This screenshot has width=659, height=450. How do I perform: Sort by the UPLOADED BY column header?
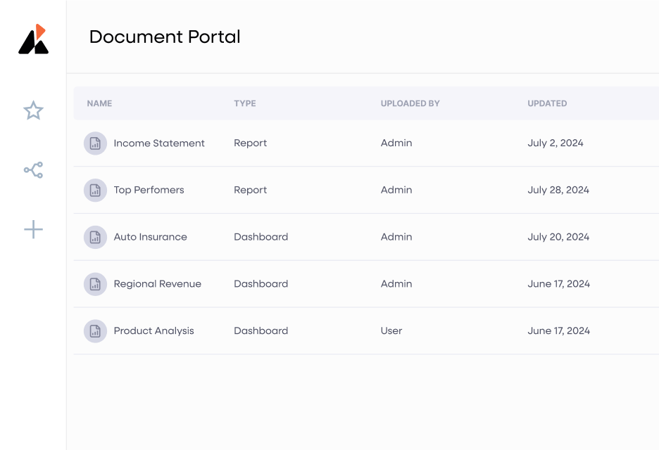(410, 103)
